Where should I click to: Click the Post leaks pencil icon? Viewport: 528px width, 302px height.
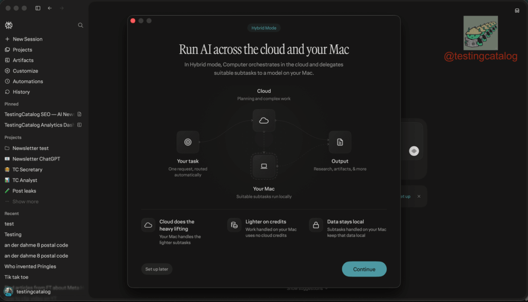pos(7,191)
